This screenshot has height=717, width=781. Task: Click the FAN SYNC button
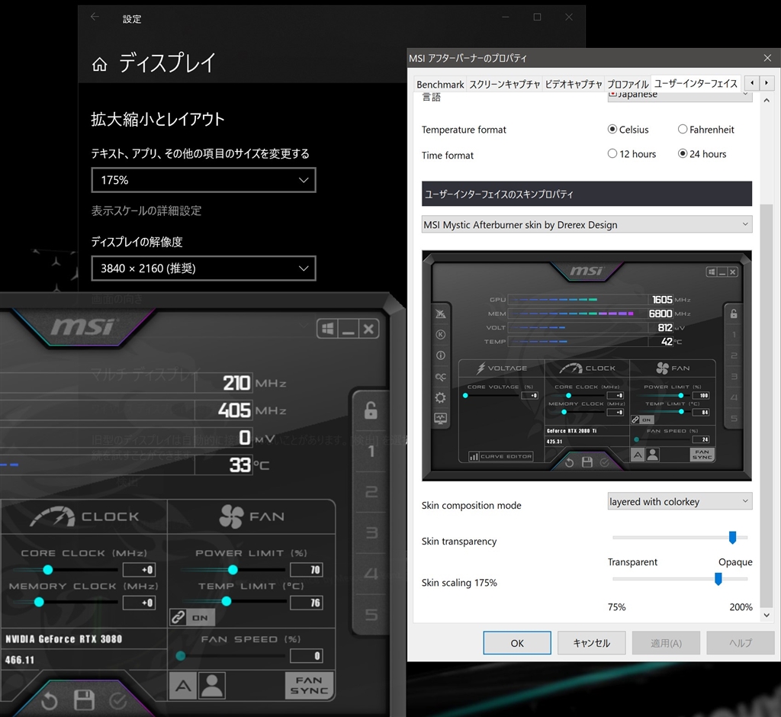point(309,686)
